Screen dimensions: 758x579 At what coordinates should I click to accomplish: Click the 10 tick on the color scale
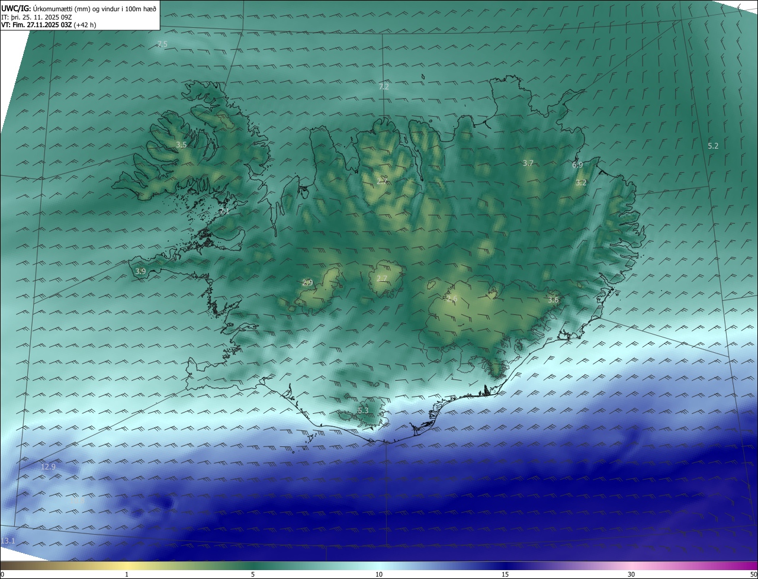[x=379, y=574]
